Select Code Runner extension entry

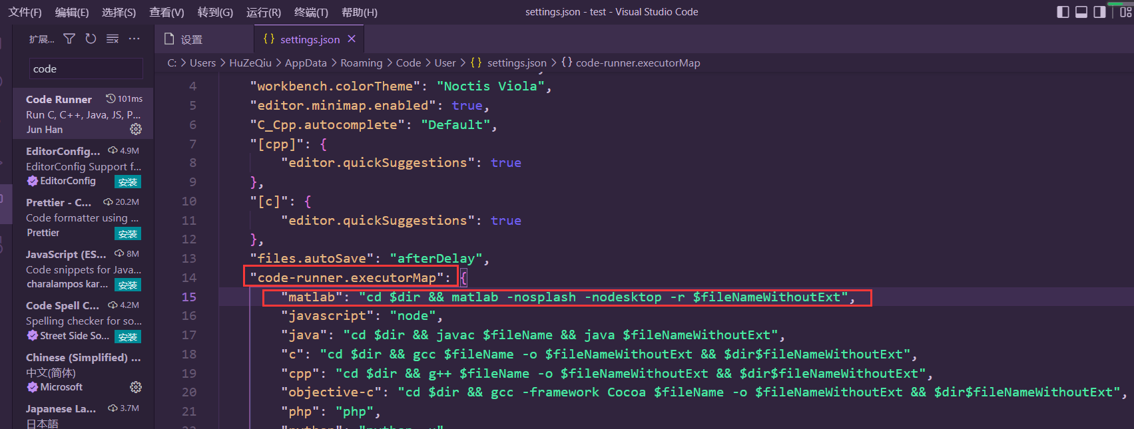click(83, 114)
